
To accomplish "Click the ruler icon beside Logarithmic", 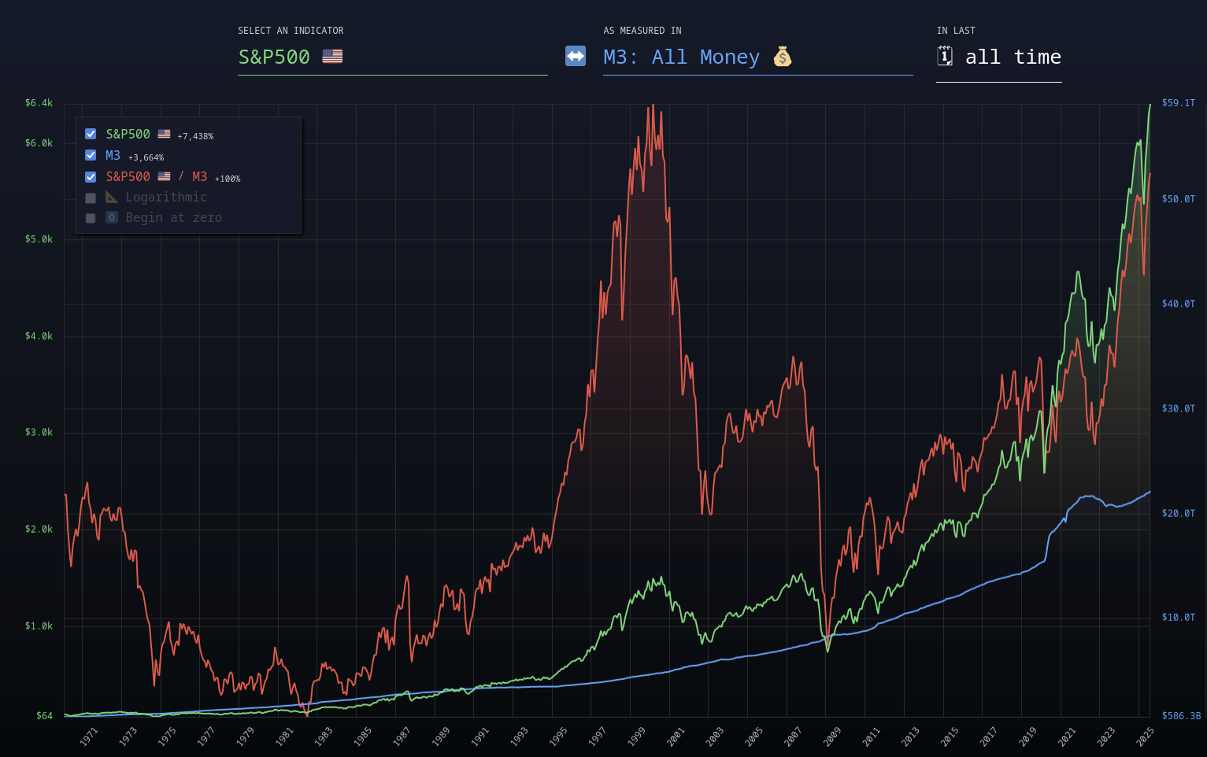I will pyautogui.click(x=112, y=197).
